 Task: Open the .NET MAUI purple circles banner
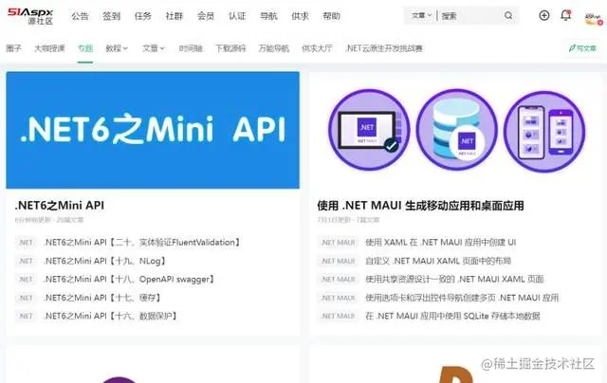(x=456, y=130)
